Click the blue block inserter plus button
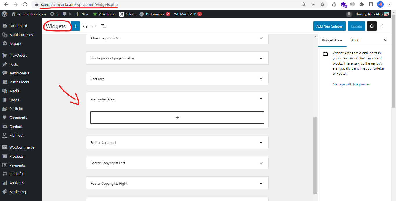The width and height of the screenshot is (396, 201). [75, 26]
